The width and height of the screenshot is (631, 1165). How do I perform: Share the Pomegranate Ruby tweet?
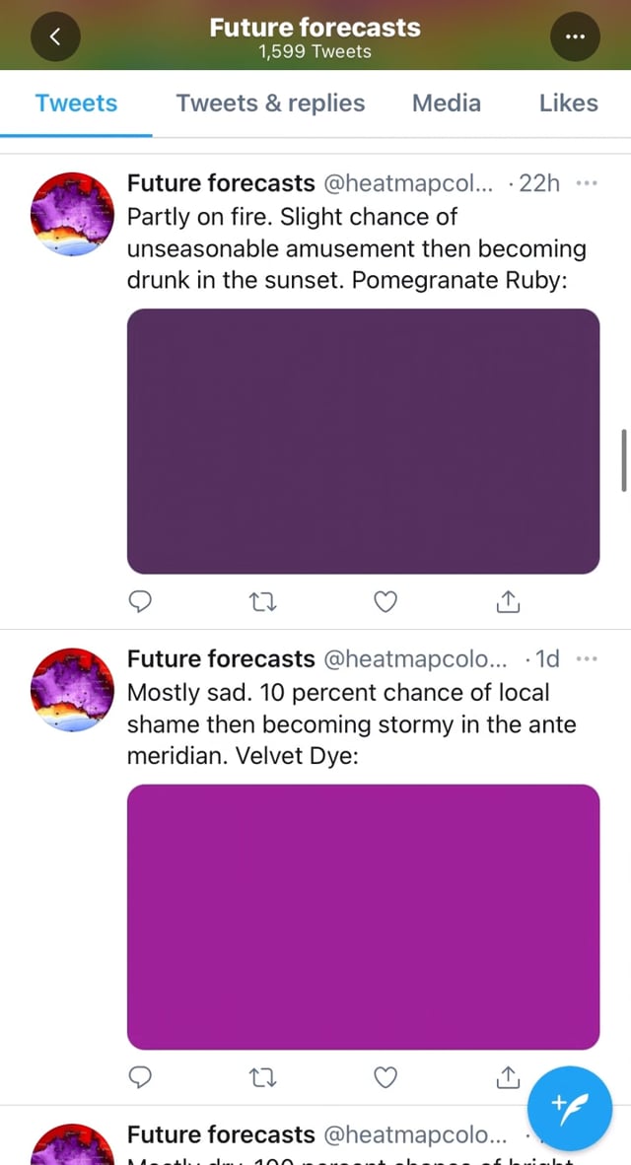[x=507, y=601]
